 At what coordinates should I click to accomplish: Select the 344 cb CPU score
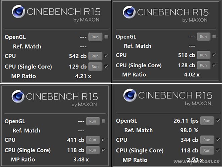(x=189, y=140)
